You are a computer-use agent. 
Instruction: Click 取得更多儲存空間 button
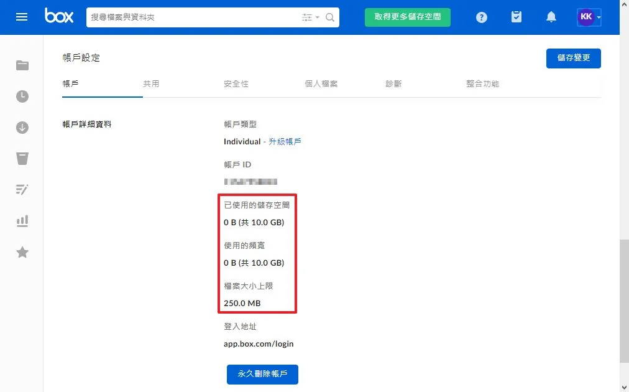408,17
